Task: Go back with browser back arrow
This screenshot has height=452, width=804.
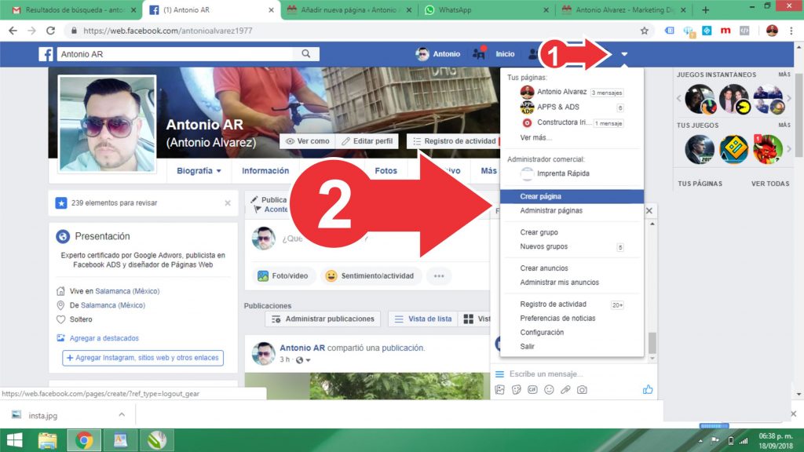Action: (x=13, y=31)
